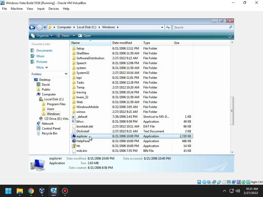The height and width of the screenshot is (197, 263).
Task: Open the VirtualBox File menu
Action: point(4,9)
